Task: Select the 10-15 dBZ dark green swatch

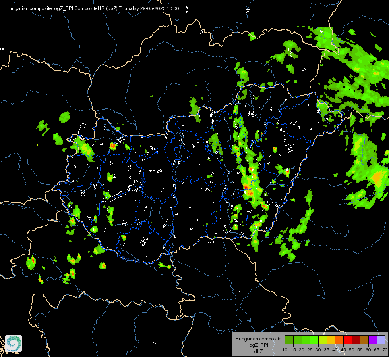Action: [289, 340]
